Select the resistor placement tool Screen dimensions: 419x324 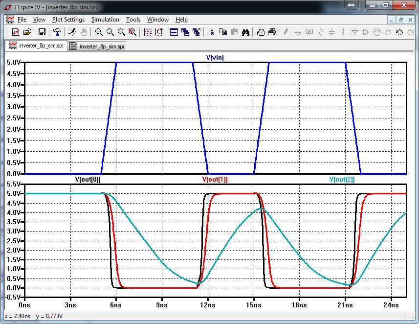pyautogui.click(x=320, y=32)
